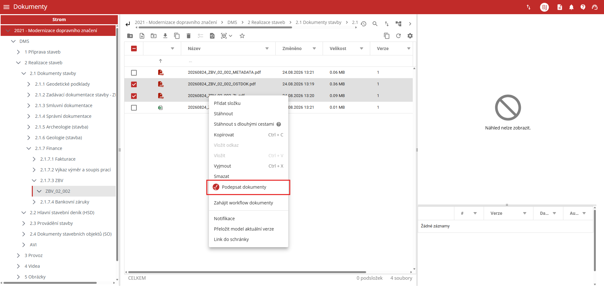Click the back arrow before the breadcrumb
This screenshot has height=286, width=604.
(x=128, y=24)
